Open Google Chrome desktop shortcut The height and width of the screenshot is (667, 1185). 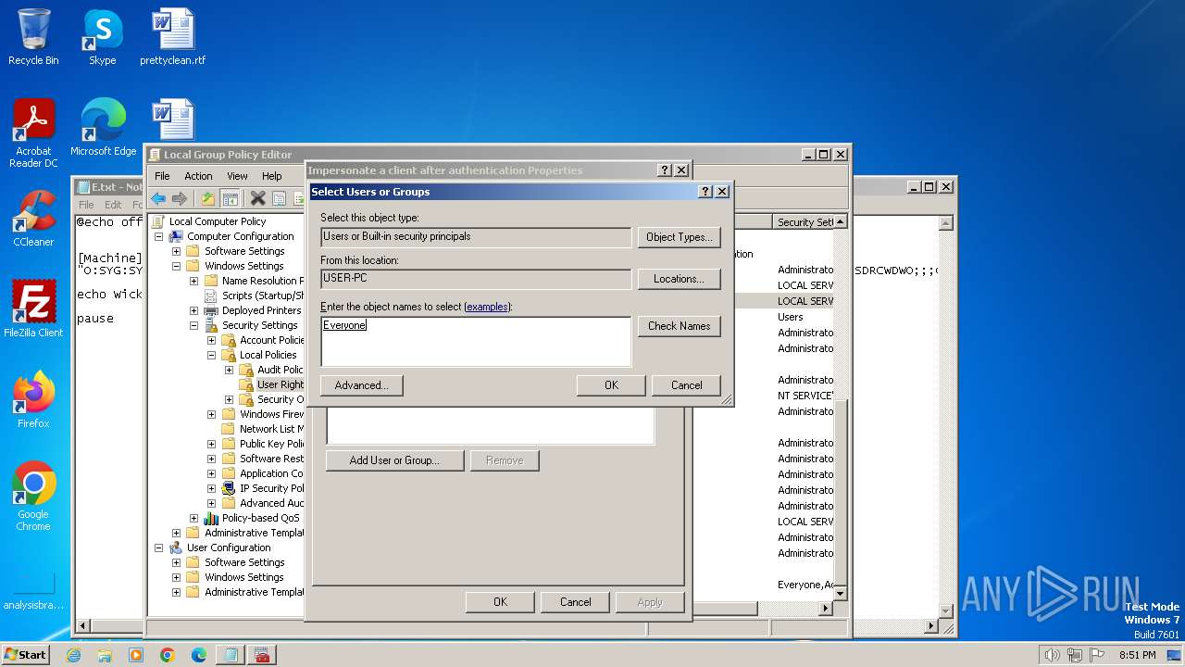[x=33, y=497]
